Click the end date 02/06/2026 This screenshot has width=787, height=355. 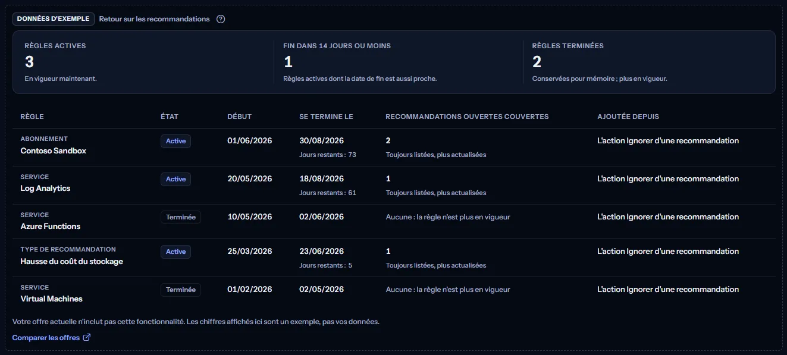coord(322,217)
